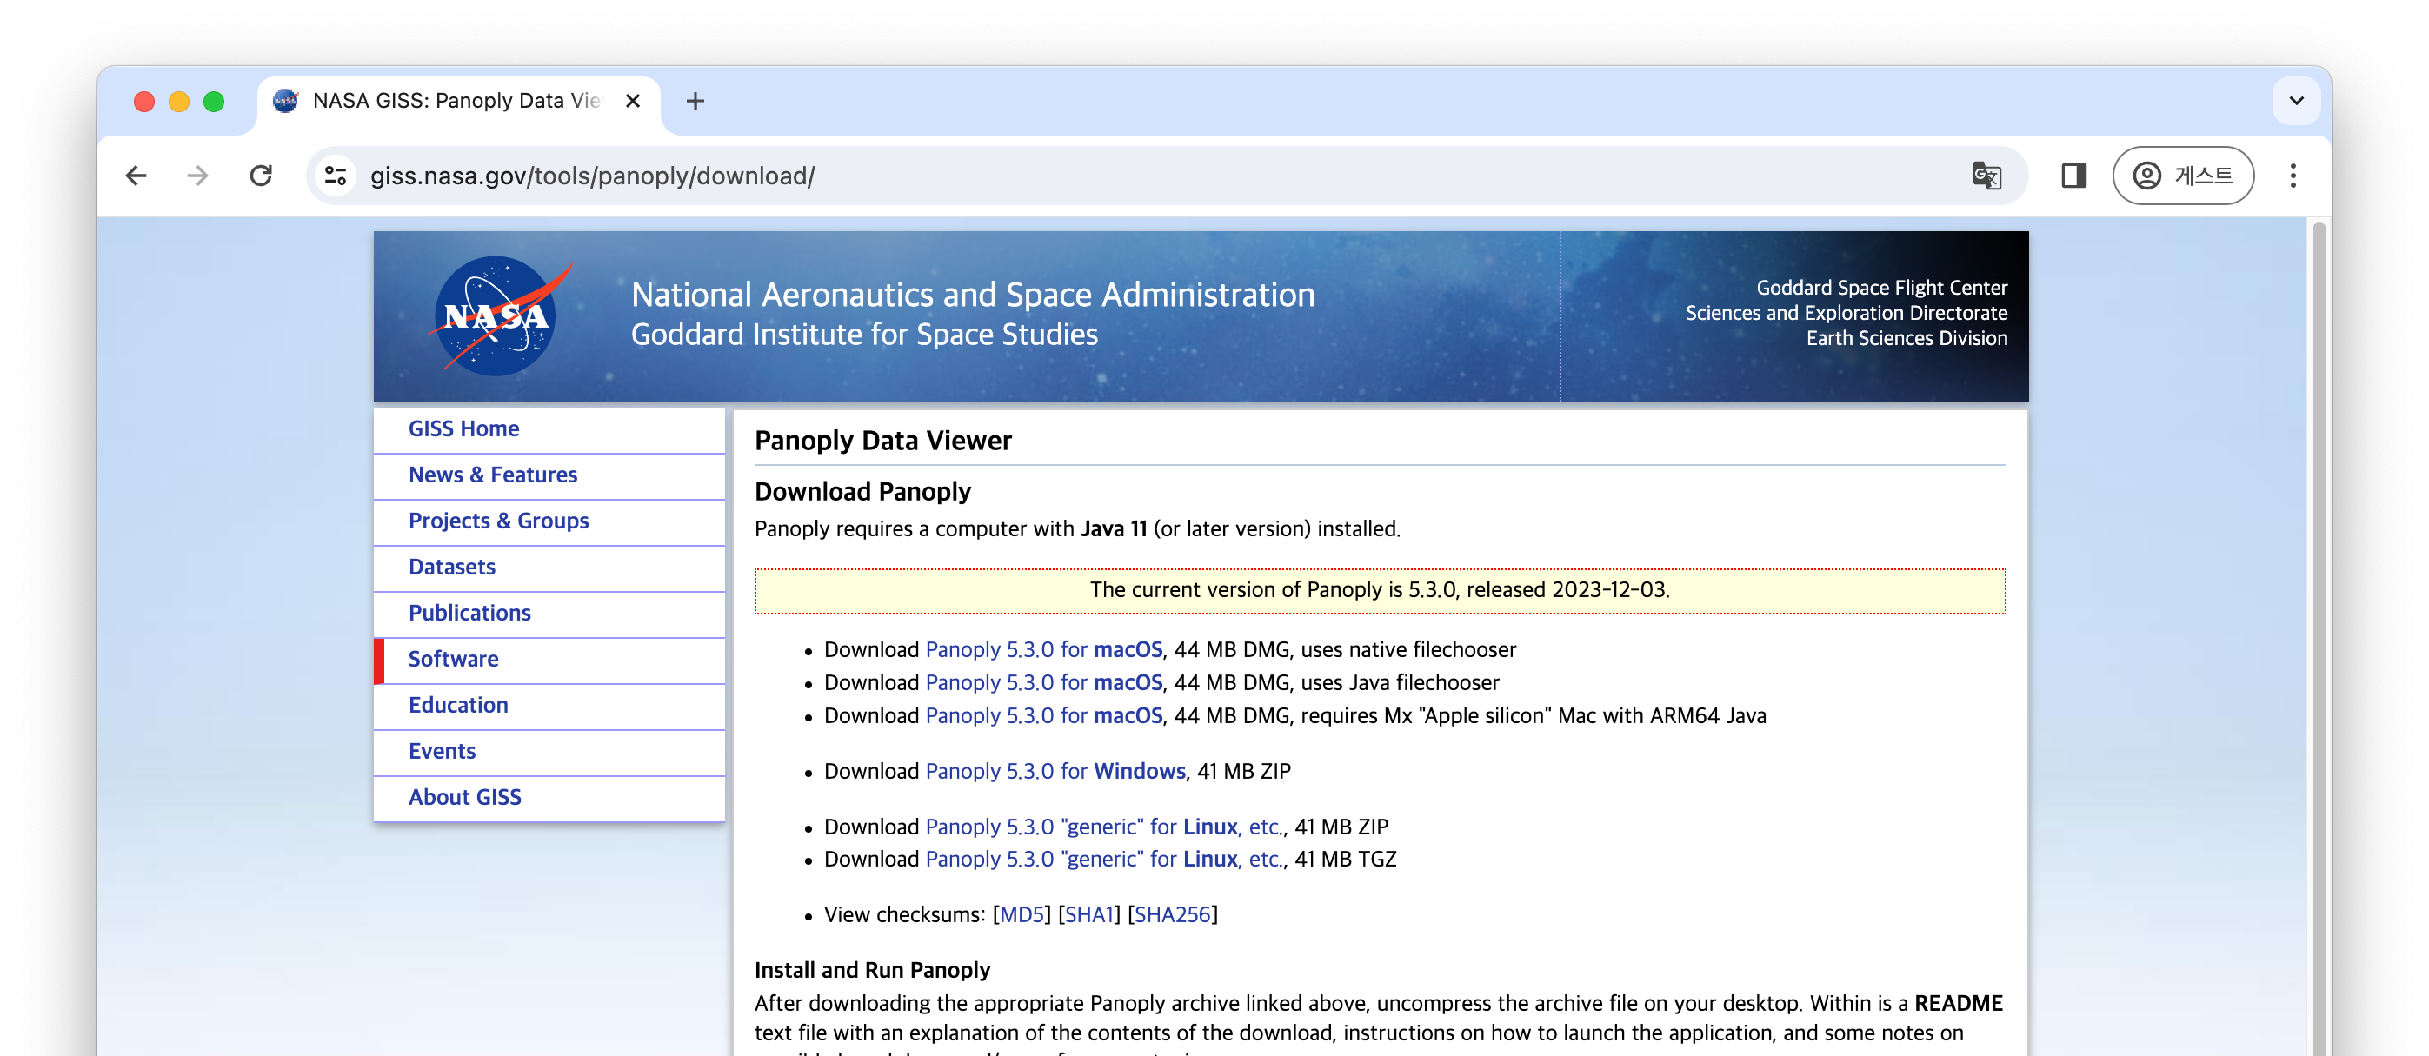
Task: Click the Google Translate icon
Action: pos(1986,176)
